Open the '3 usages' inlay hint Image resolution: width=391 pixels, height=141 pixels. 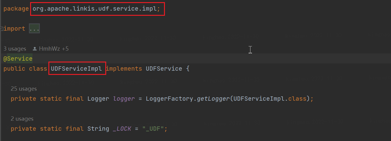[x=15, y=49]
